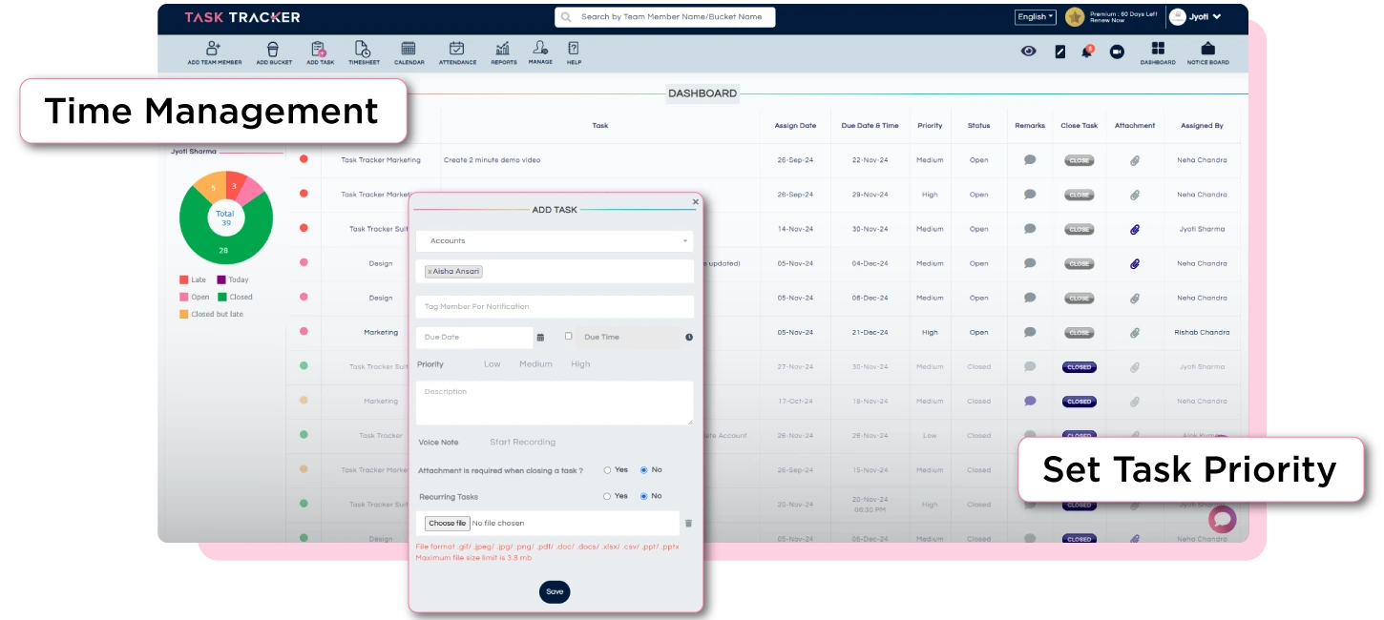Expand the Accounts bucket dropdown

click(x=555, y=241)
